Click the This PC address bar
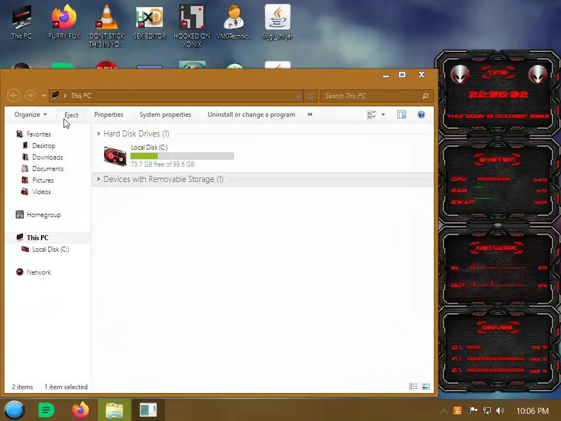This screenshot has width=561, height=421. pyautogui.click(x=175, y=95)
